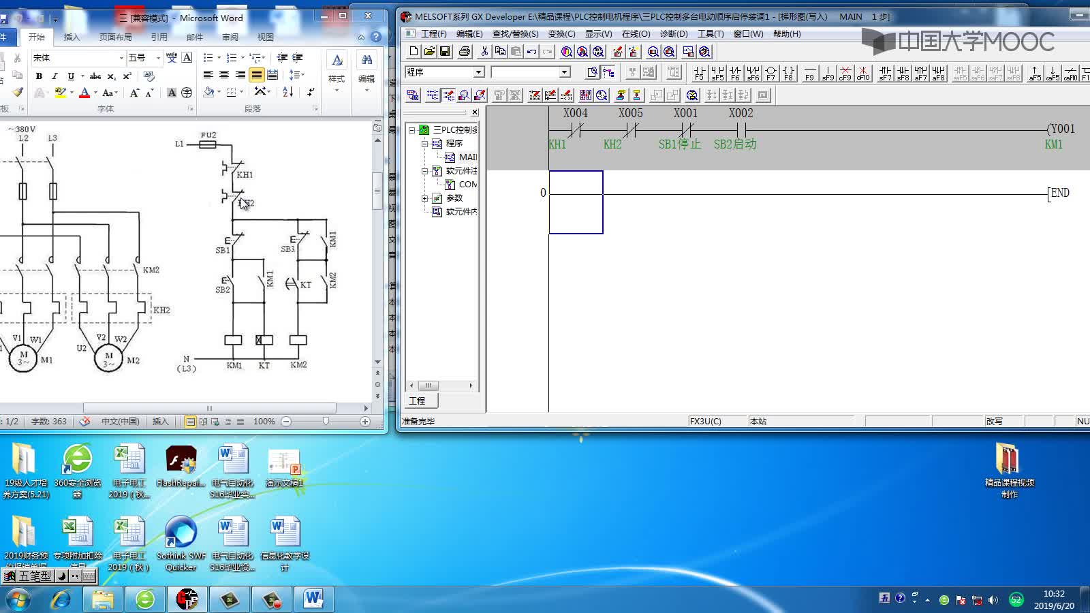Open 编辑(E) menu in GX Developer
The height and width of the screenshot is (613, 1090).
coord(469,33)
